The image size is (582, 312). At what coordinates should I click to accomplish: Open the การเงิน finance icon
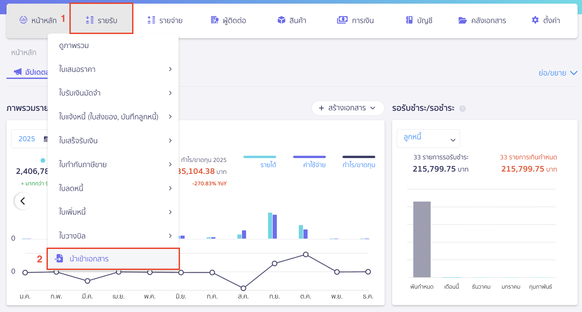[x=342, y=19]
